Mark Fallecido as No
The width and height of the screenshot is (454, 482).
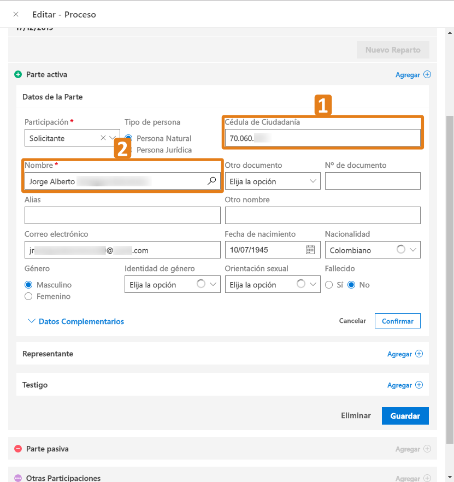[351, 285]
